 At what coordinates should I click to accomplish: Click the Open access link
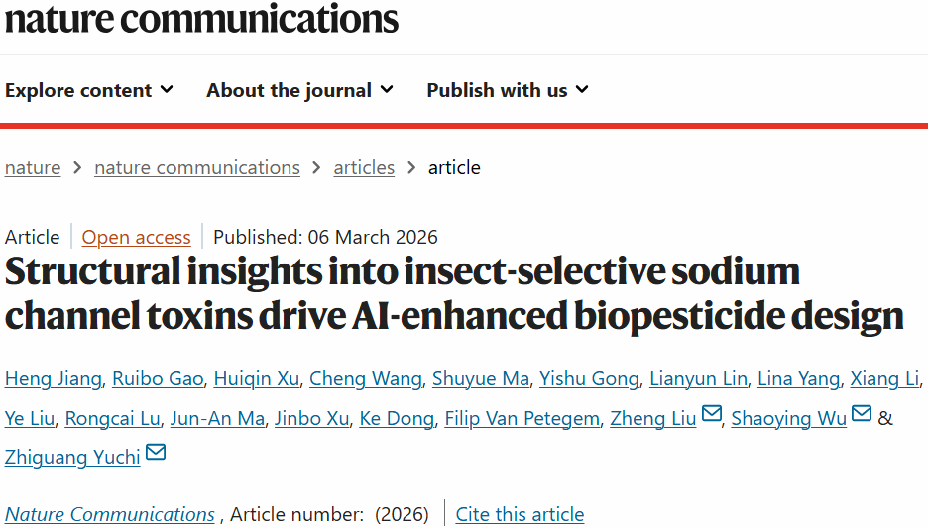point(136,237)
